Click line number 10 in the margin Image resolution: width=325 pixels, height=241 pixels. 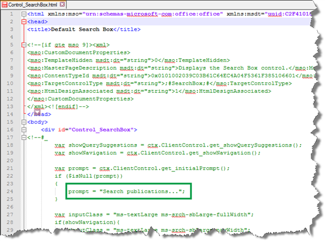(x=10, y=83)
